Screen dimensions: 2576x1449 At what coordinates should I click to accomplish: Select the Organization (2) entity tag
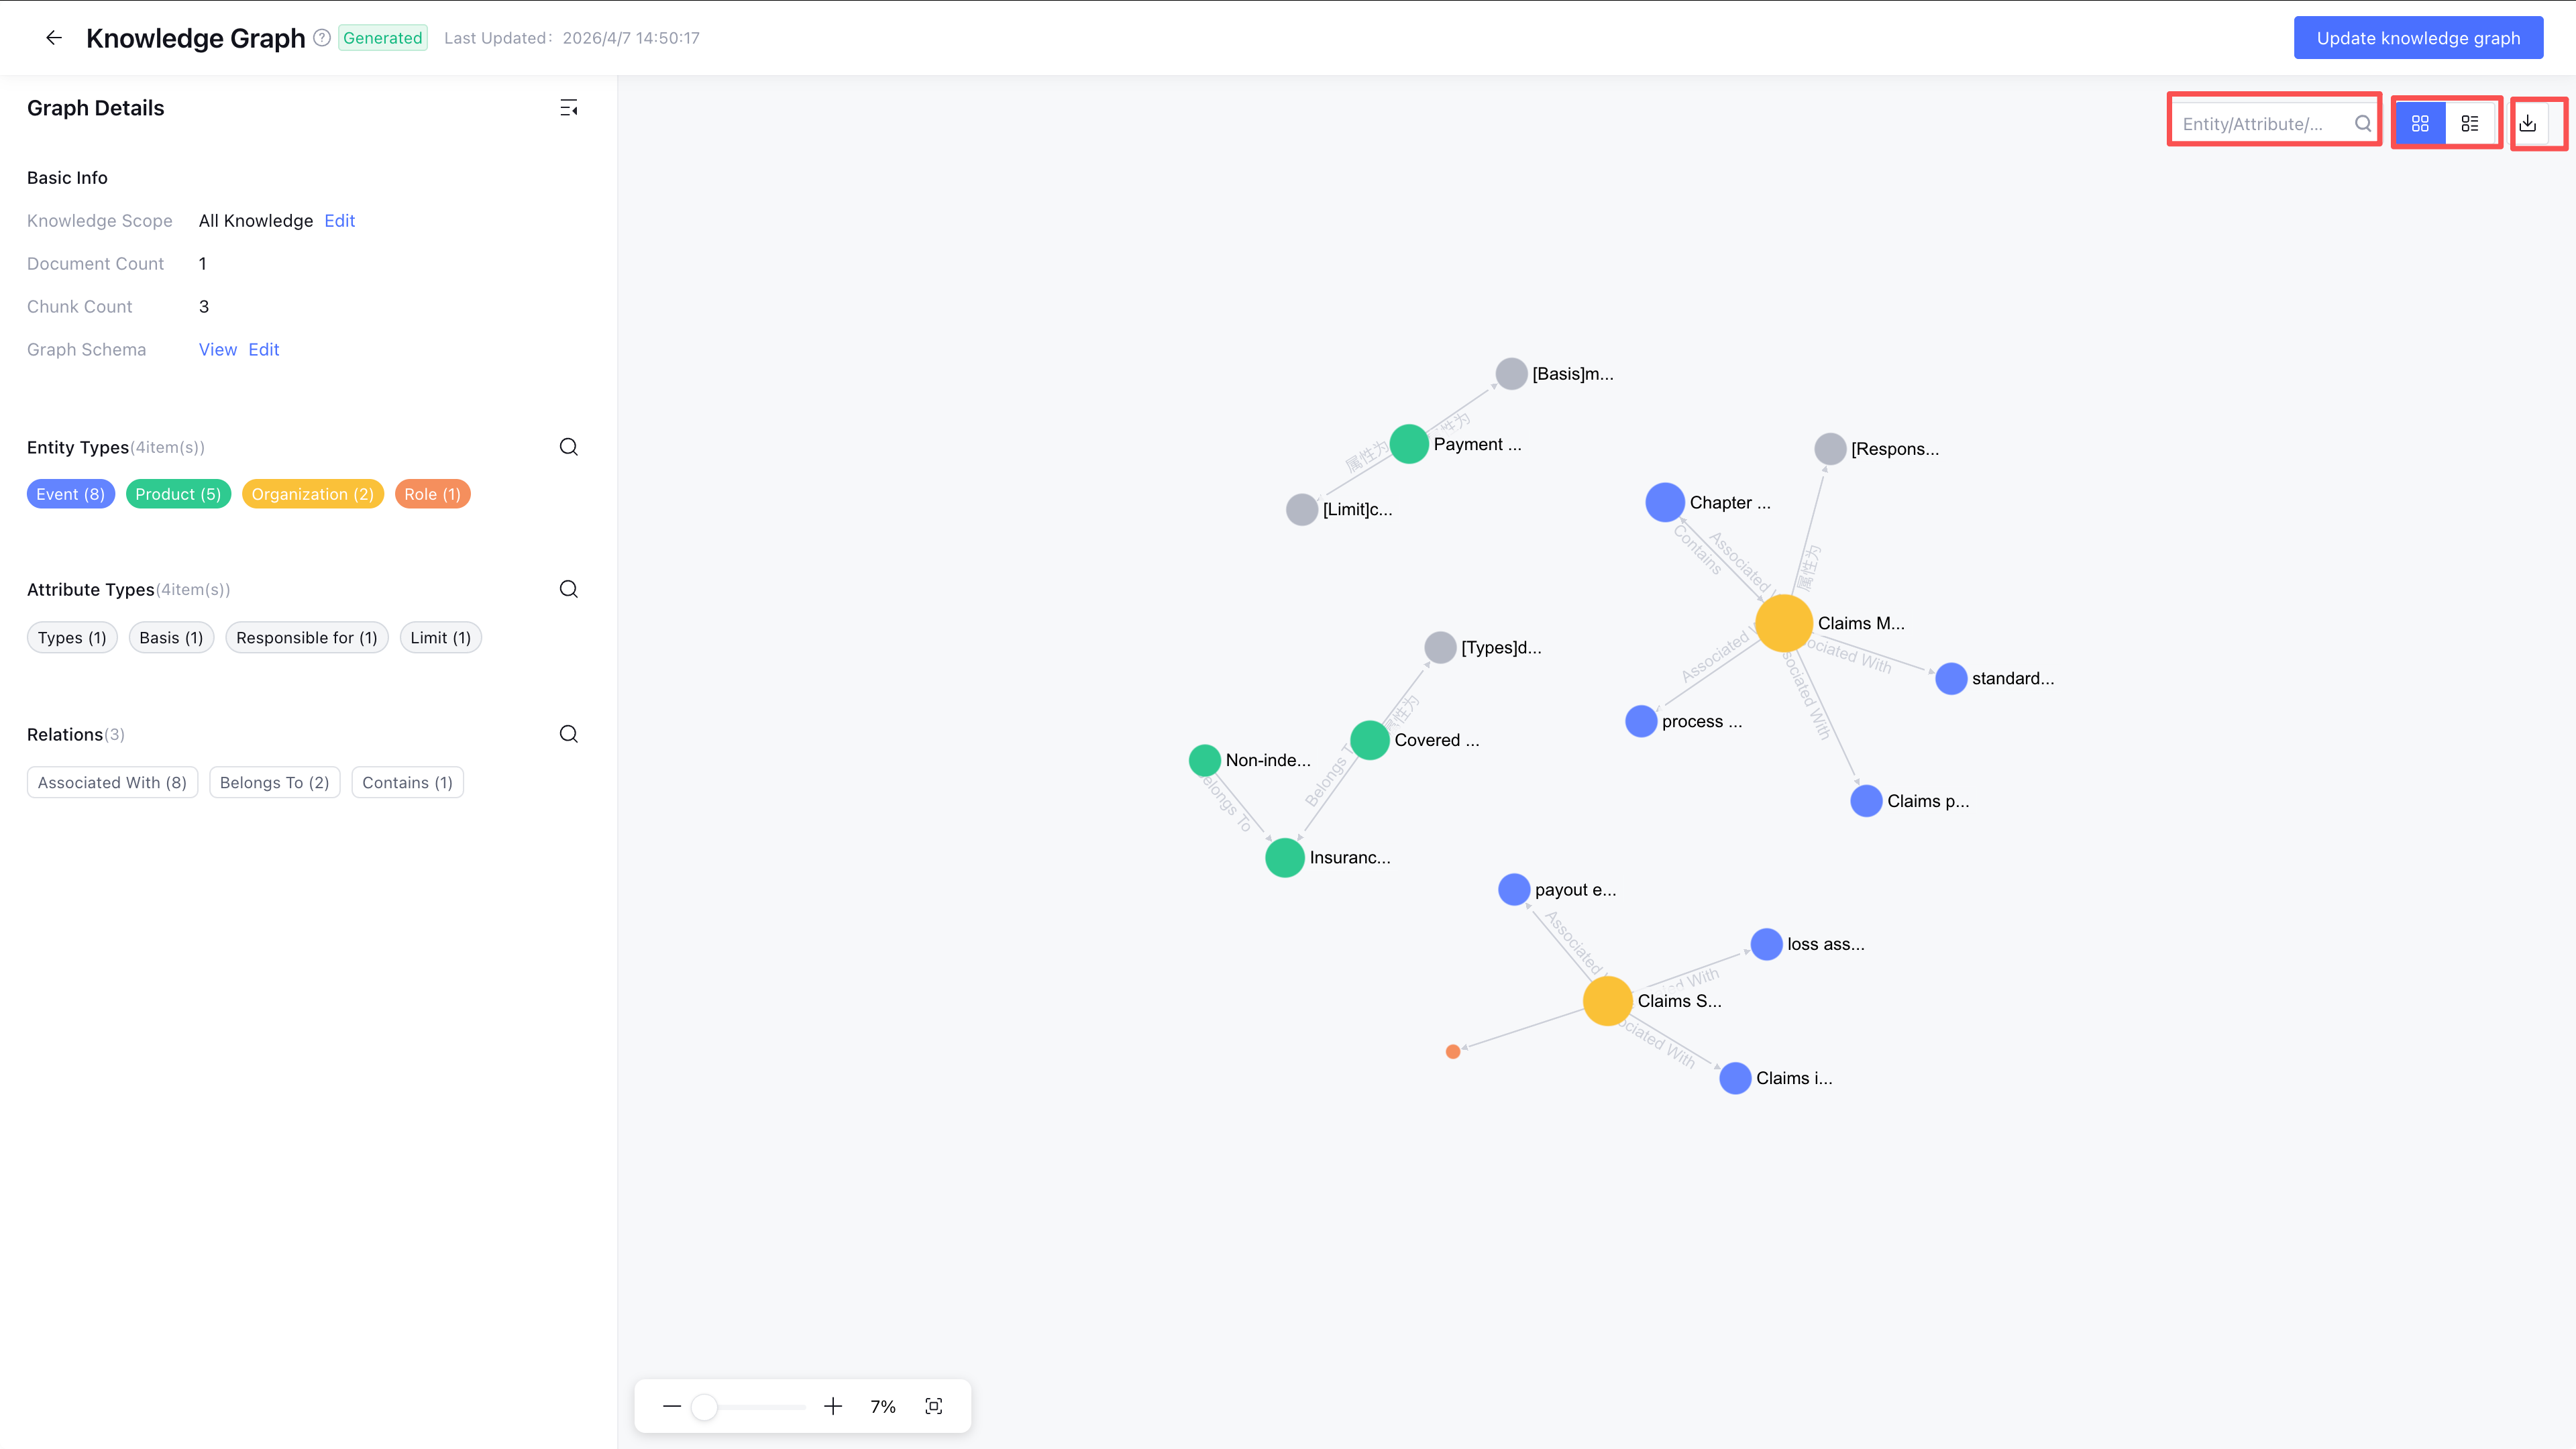[x=312, y=494]
